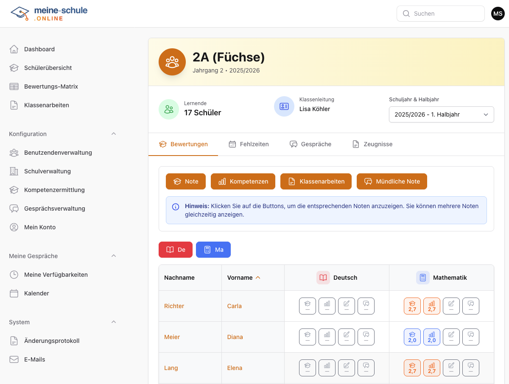Click Carla Richter's Deutsch class test icon
Viewport: 509px width, 384px height.
point(346,306)
